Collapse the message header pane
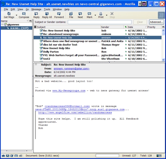Screen dimensions: 166x159 [x=36, y=65]
